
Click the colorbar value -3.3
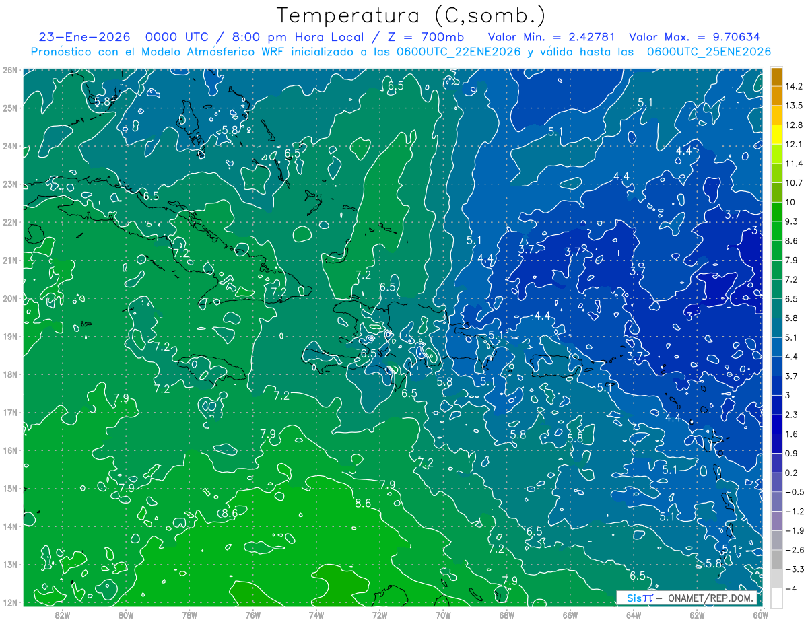[794, 569]
